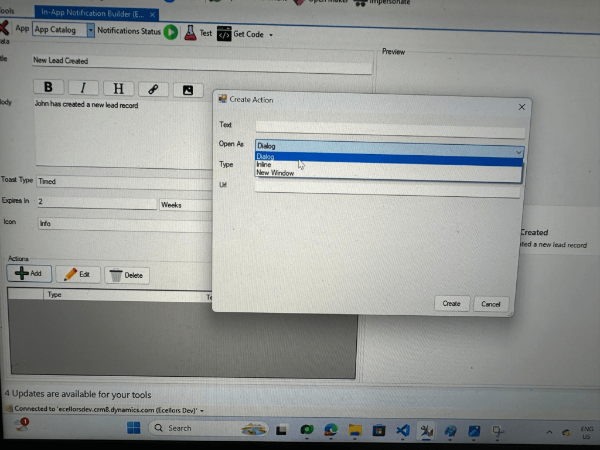The image size is (600, 450).
Task: Click the Create button in the dialog
Action: coord(451,304)
